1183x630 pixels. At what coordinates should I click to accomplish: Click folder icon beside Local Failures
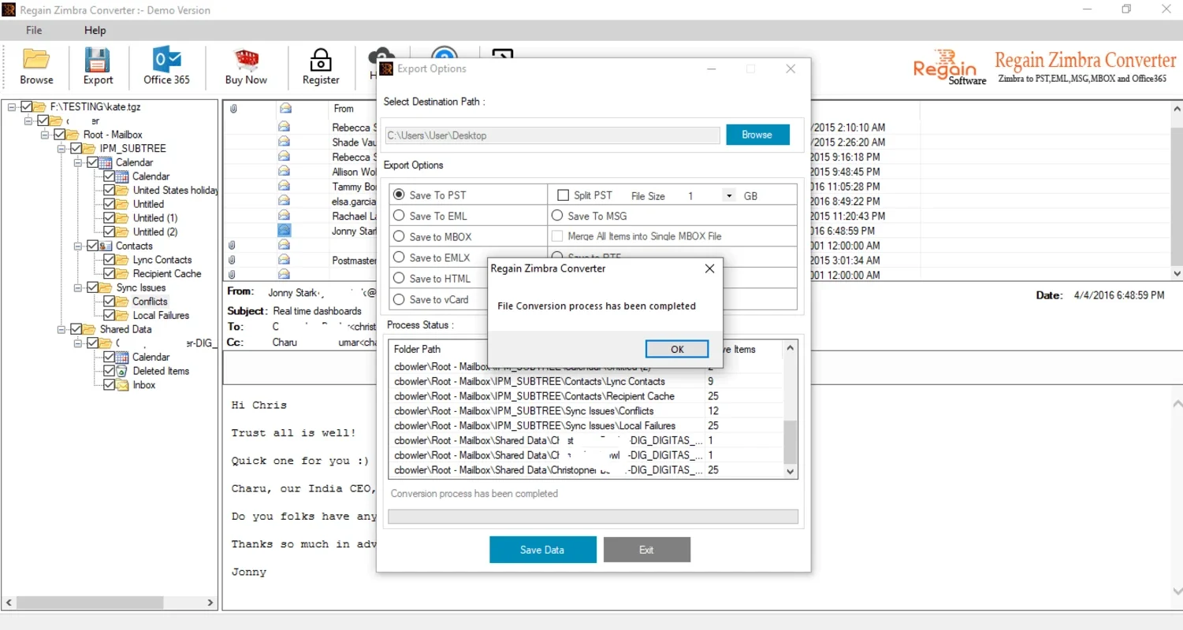click(x=122, y=315)
